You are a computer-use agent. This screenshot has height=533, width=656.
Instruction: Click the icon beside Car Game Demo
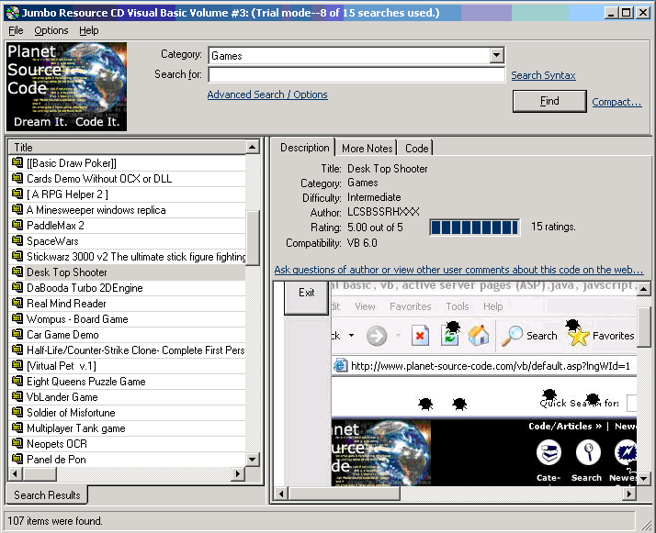point(17,334)
